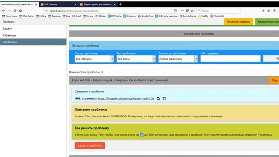Click the URL страницы filter field
279x157 pixels.
point(231,58)
